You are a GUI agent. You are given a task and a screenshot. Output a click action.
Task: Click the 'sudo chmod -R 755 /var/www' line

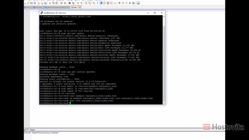(x=66, y=91)
